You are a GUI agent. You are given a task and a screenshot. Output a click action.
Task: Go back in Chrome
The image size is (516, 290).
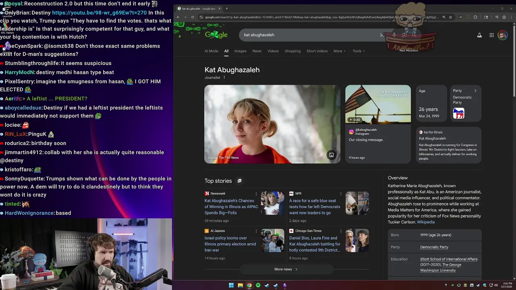point(178,17)
